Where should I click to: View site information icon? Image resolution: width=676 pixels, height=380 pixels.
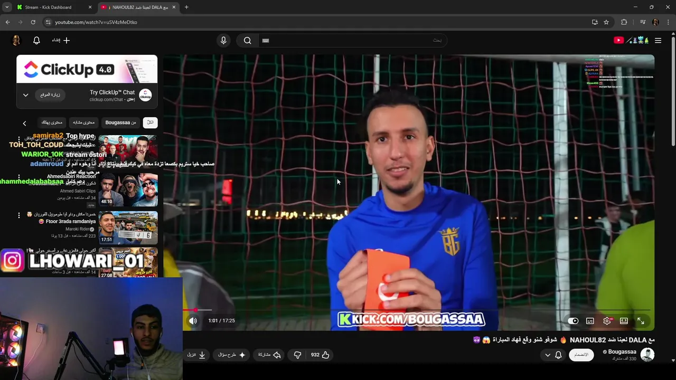pyautogui.click(x=48, y=22)
